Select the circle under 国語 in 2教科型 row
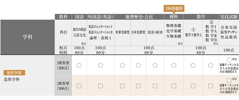The image size is (239, 100). 79,65
